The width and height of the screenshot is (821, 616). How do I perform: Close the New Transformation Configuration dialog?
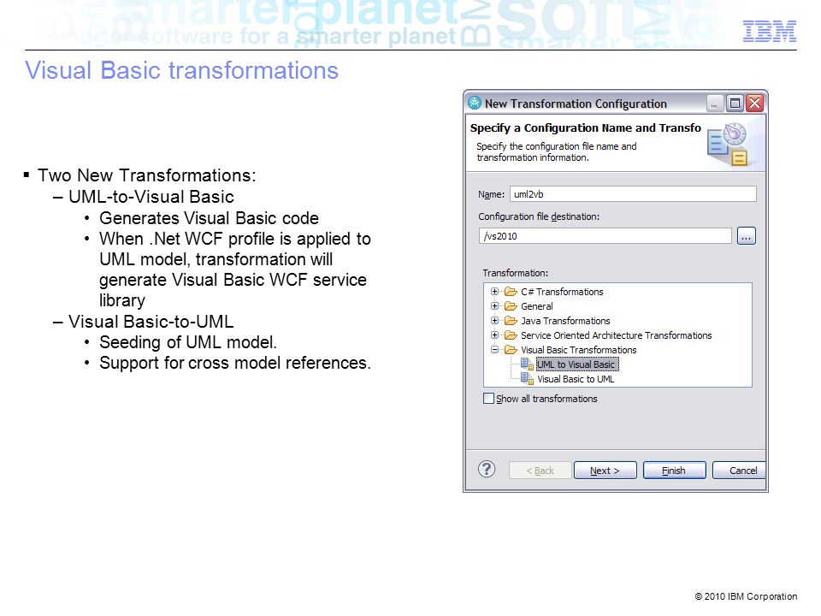[754, 104]
